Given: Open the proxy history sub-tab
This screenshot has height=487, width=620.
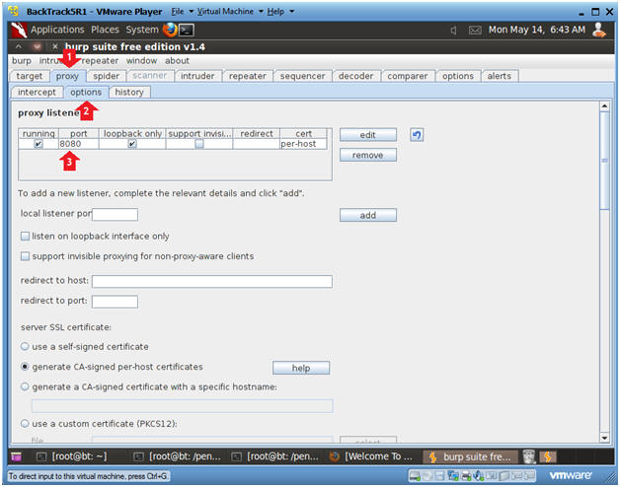Looking at the screenshot, I should pos(129,92).
